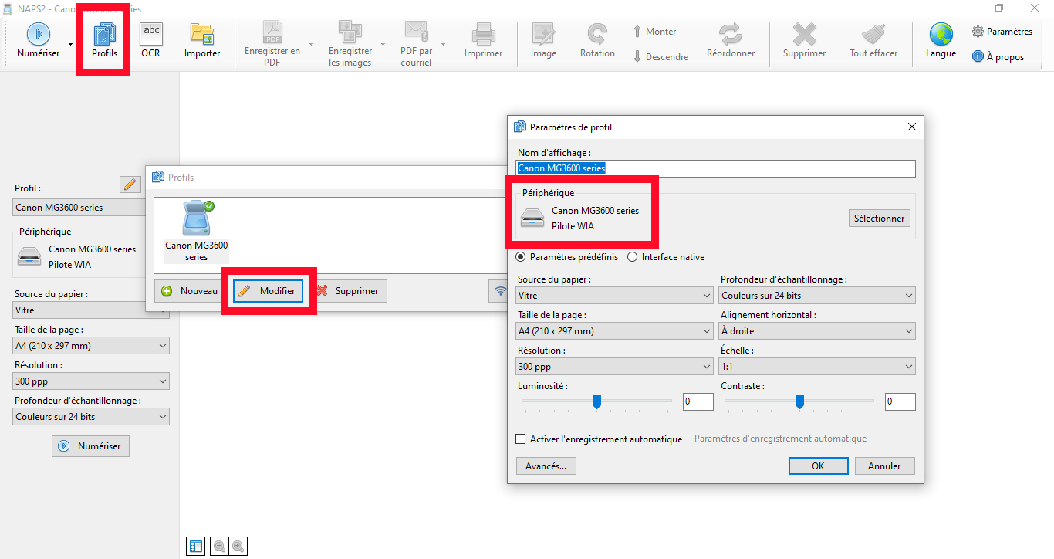Open Langue globe icon
The image size is (1054, 559).
[941, 35]
